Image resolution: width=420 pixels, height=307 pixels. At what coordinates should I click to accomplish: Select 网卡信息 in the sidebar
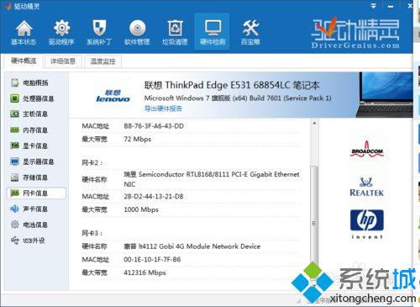point(36,193)
